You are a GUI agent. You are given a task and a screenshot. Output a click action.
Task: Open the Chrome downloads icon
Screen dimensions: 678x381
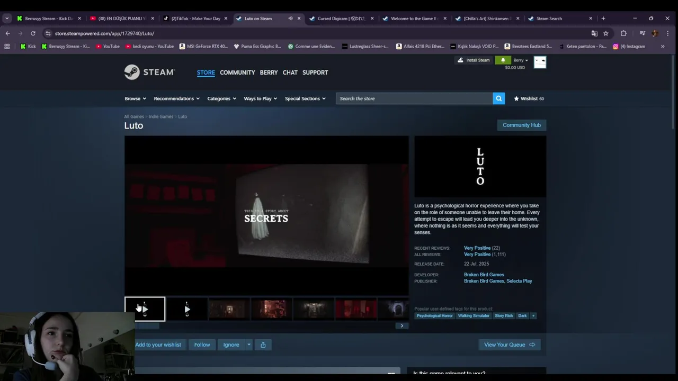(643, 33)
